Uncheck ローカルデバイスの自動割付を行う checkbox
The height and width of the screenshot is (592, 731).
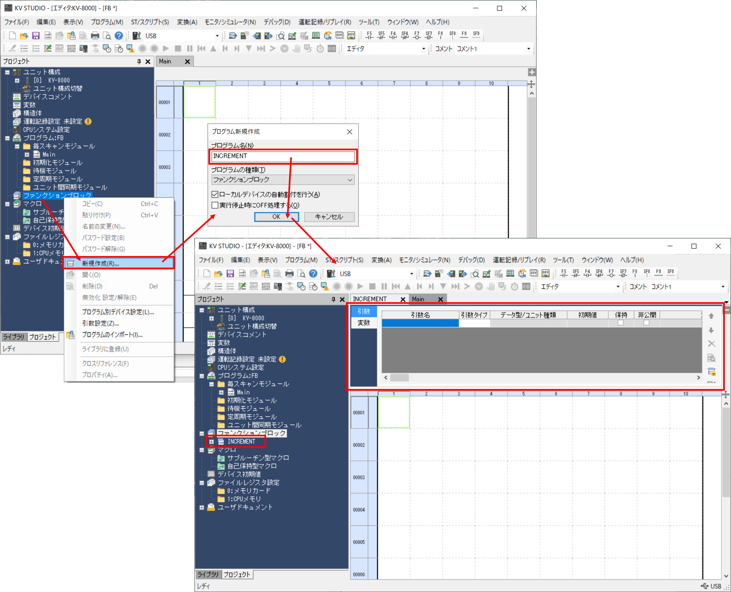[x=215, y=194]
